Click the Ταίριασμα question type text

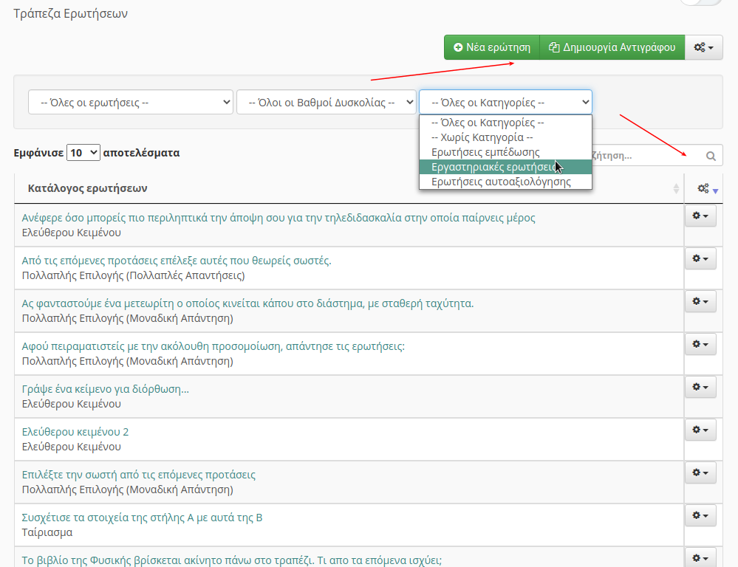(47, 532)
